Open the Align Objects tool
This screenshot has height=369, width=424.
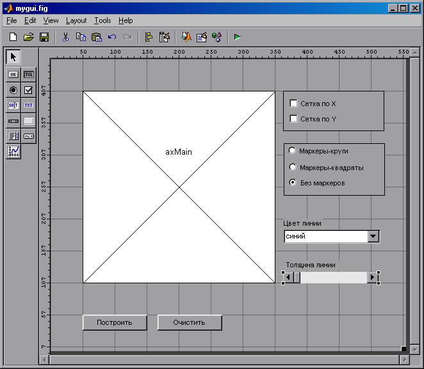(x=149, y=37)
